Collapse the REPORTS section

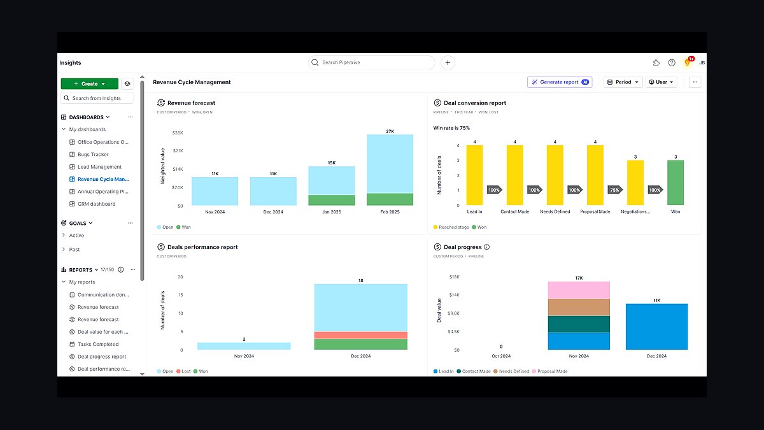coord(95,269)
